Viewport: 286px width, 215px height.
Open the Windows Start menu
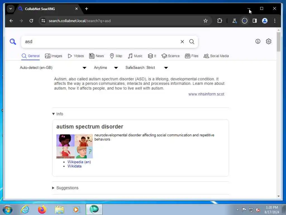8,209
